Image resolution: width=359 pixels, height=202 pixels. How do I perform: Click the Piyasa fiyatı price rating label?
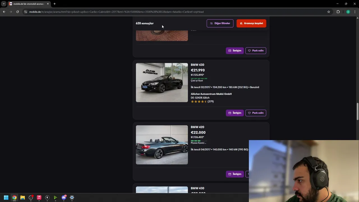(x=198, y=143)
